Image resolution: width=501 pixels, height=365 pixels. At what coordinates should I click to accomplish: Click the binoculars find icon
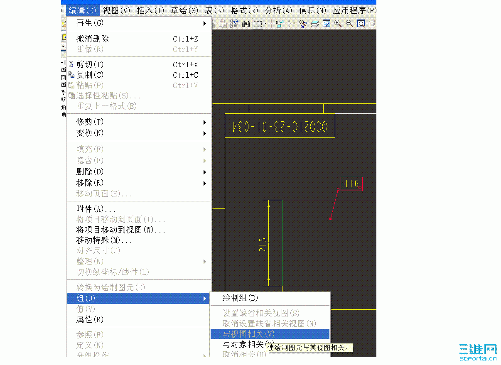[246, 24]
